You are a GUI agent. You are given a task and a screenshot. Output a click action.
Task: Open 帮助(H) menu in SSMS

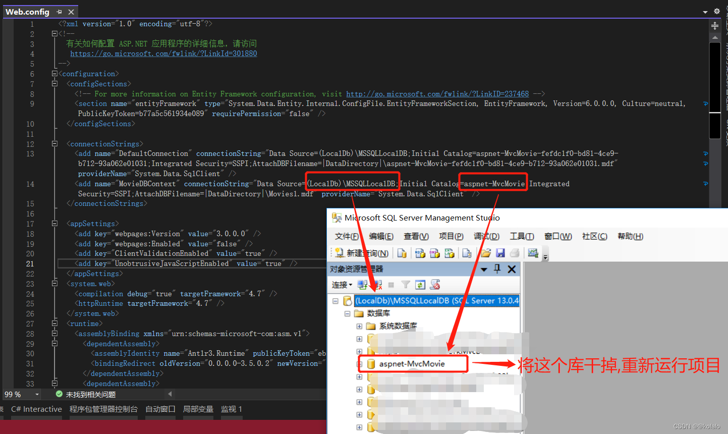[631, 236]
